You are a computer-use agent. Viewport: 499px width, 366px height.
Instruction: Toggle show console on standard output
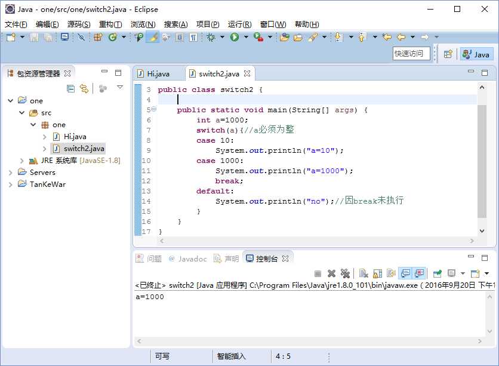click(x=405, y=273)
